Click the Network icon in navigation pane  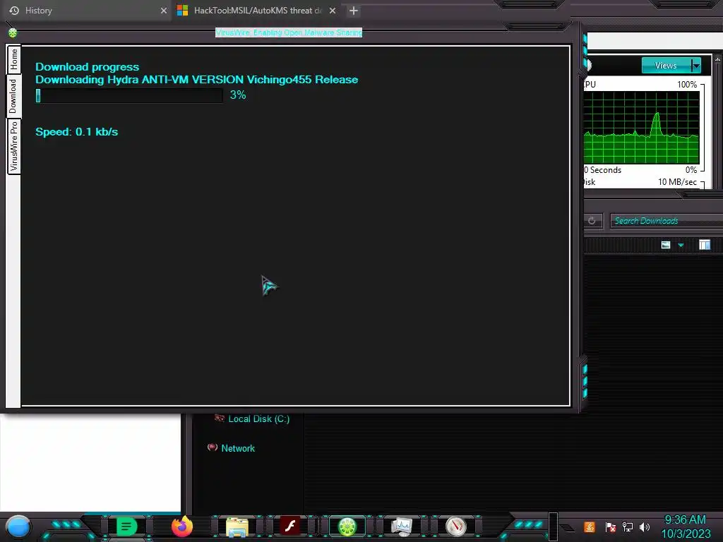tap(213, 447)
